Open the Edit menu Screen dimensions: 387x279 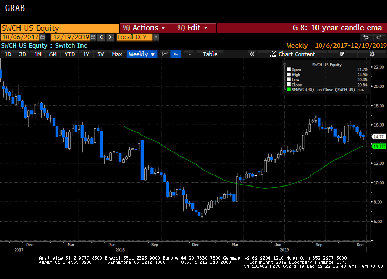192,28
